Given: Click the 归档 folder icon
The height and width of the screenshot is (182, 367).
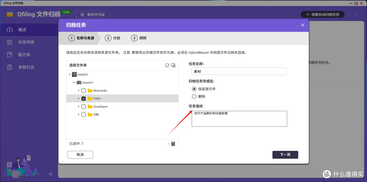Looking at the screenshot, I should click(x=90, y=115).
